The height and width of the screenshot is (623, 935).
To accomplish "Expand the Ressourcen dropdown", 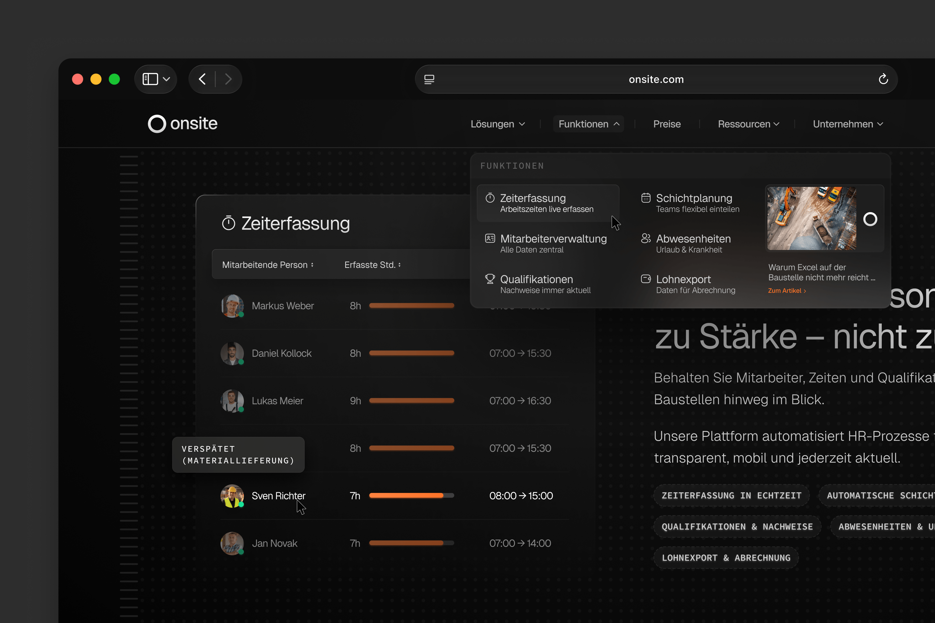I will click(748, 124).
